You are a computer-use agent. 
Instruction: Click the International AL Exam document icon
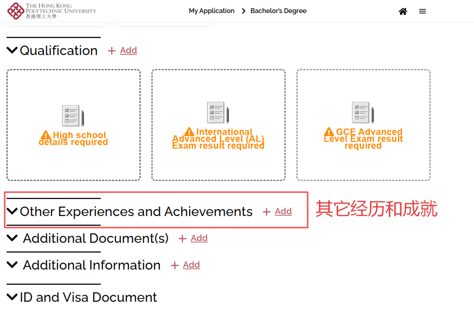218,112
